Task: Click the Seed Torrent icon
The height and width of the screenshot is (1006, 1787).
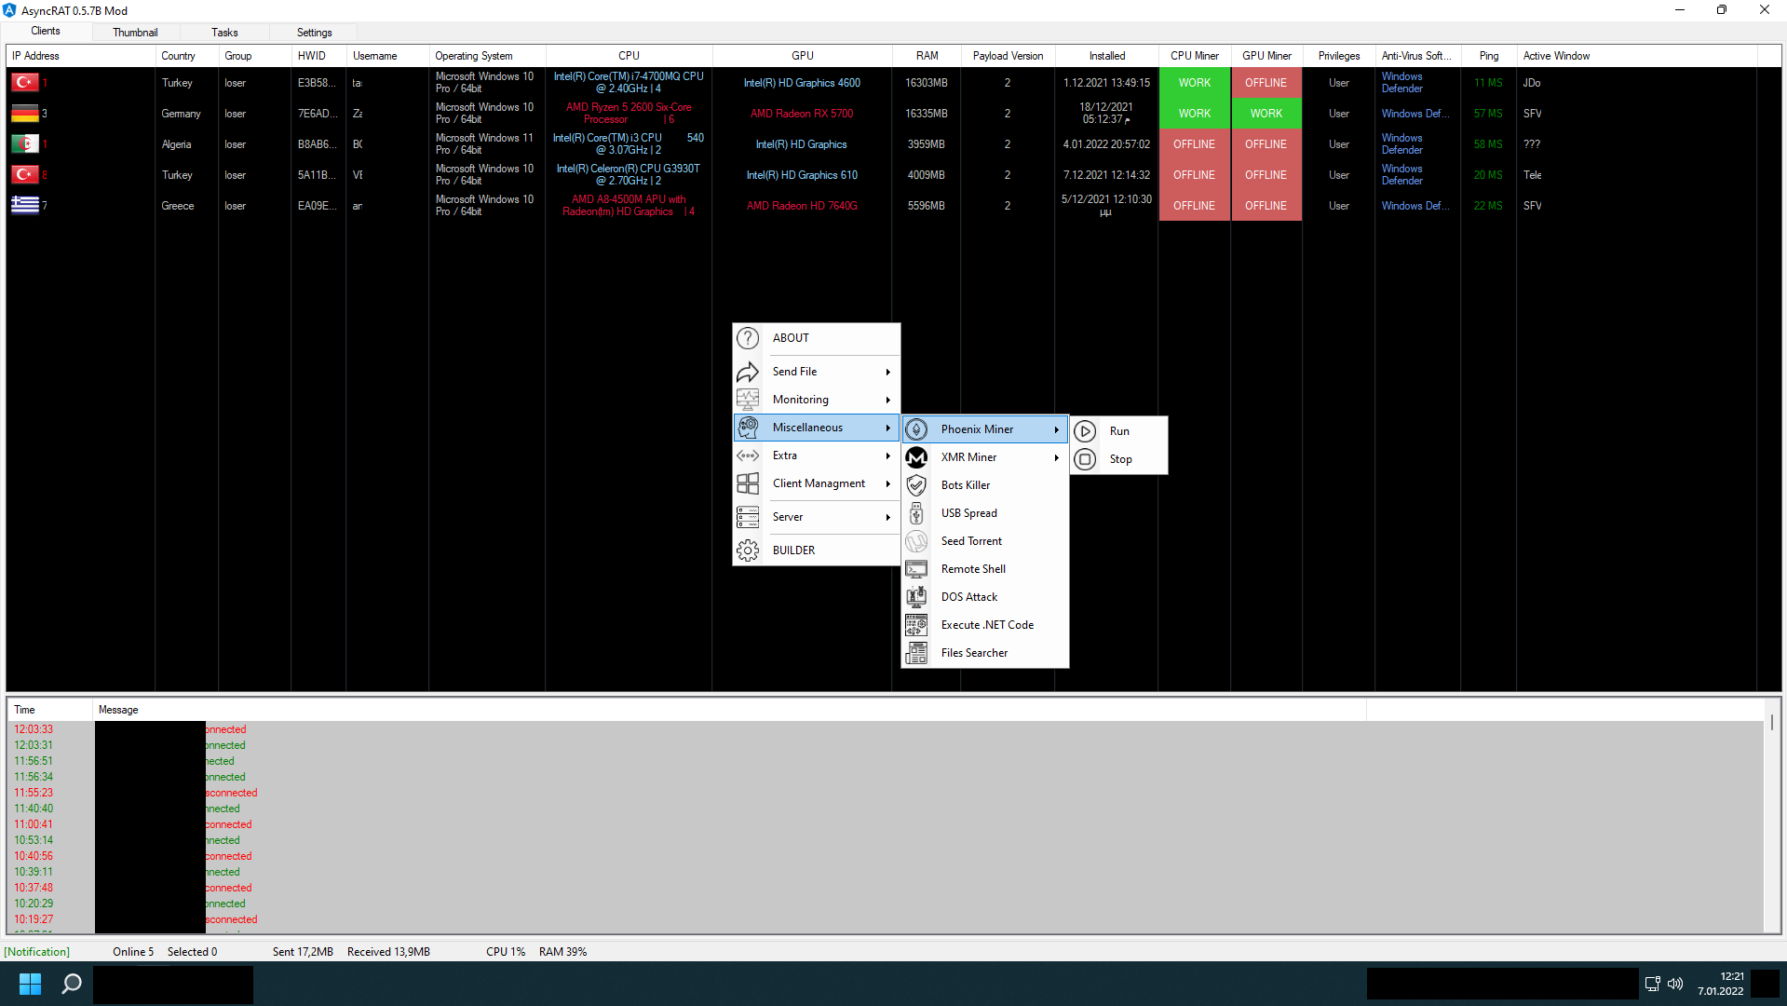Action: click(x=916, y=541)
